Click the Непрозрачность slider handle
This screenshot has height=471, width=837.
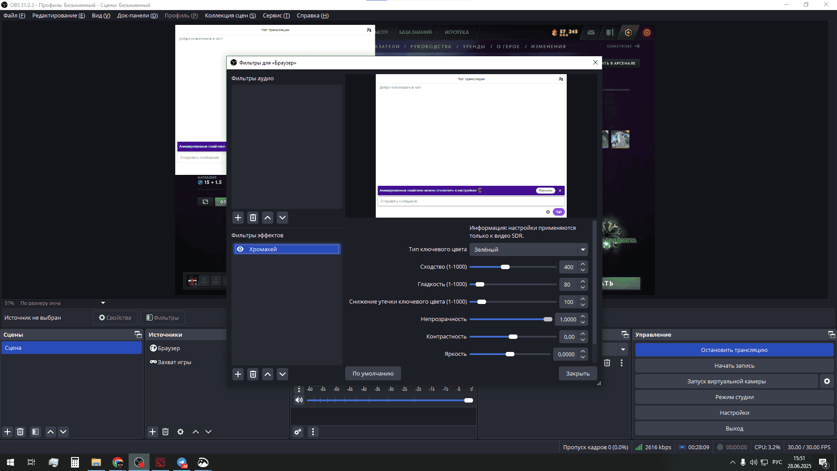pos(548,319)
